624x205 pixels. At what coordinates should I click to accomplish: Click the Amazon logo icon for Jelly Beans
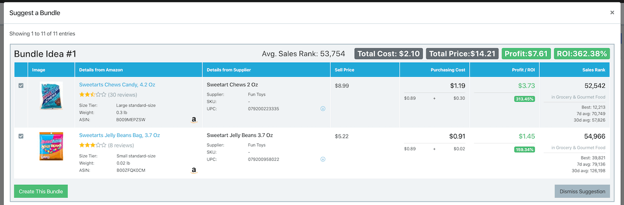[x=194, y=170]
